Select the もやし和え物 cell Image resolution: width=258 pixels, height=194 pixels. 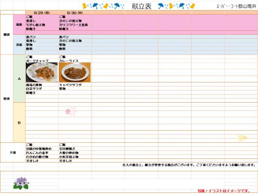tap(35, 25)
